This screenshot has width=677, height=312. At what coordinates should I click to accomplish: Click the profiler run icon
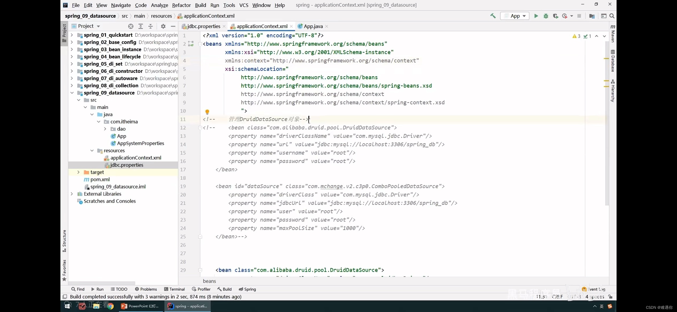click(x=564, y=16)
